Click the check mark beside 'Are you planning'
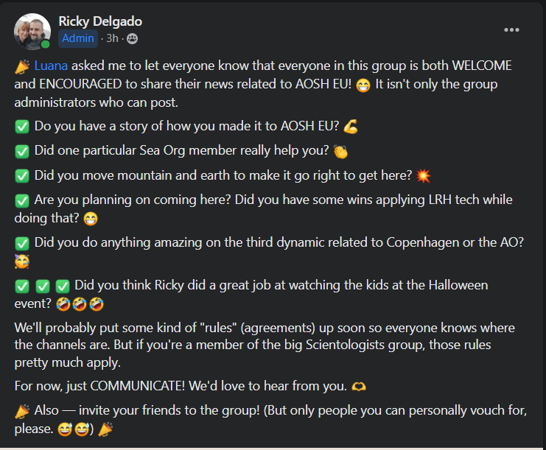The width and height of the screenshot is (546, 450). pos(22,201)
